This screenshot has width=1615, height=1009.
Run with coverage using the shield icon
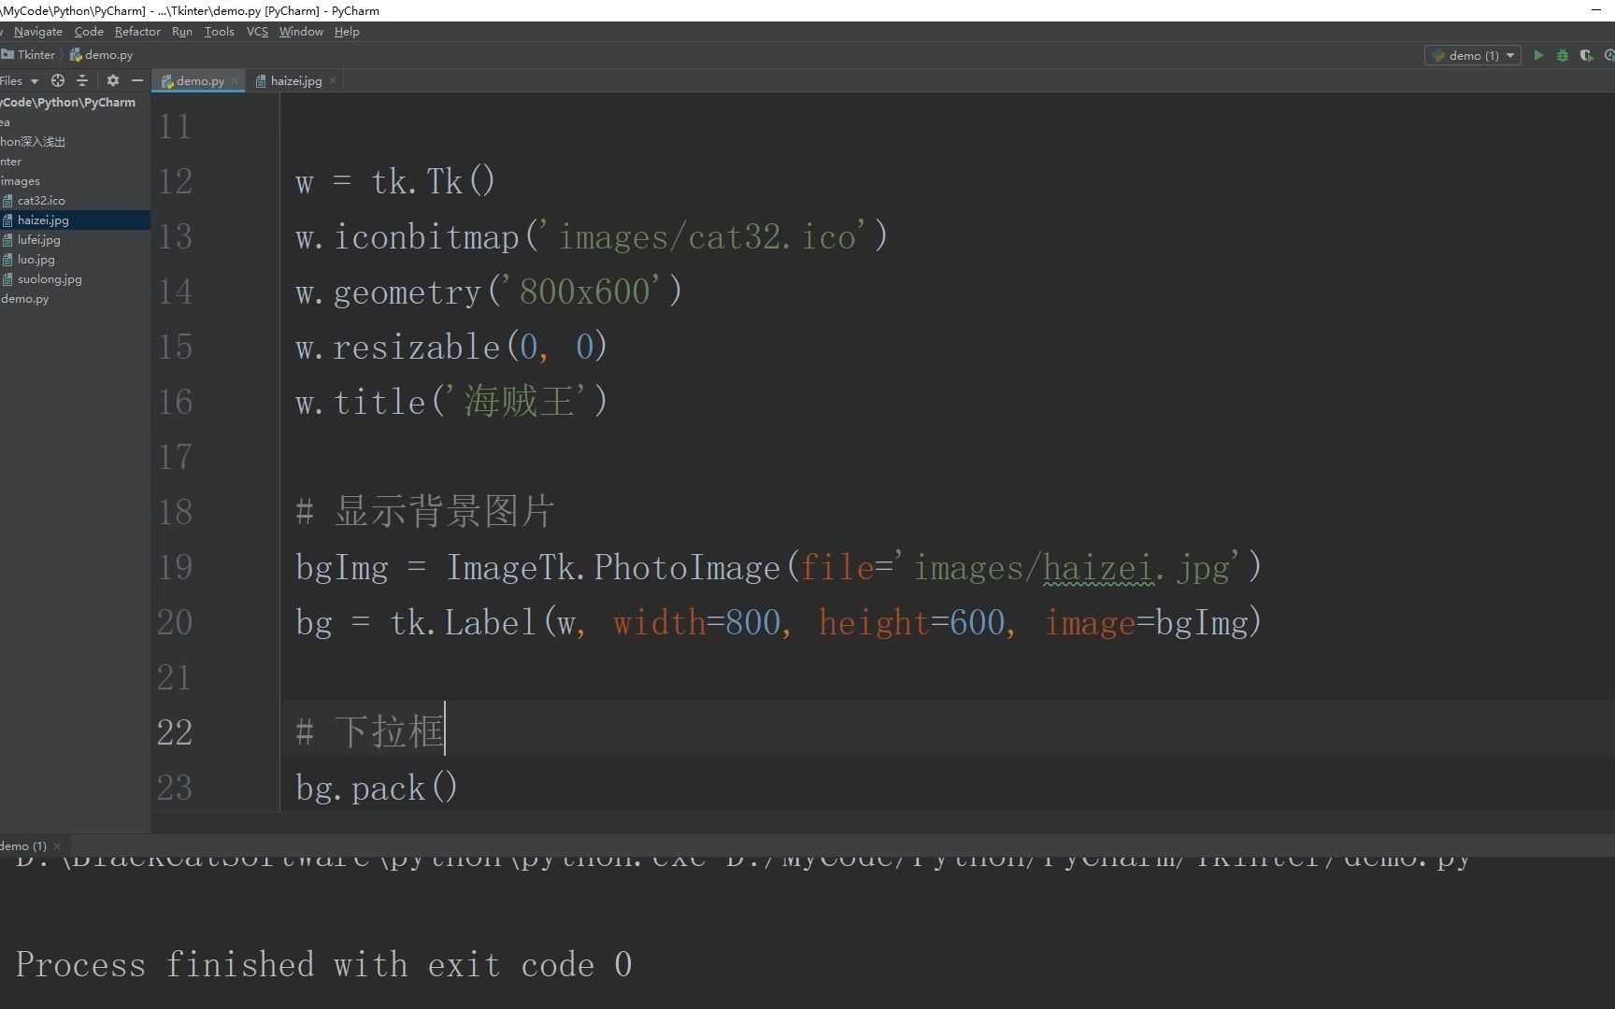click(x=1586, y=55)
